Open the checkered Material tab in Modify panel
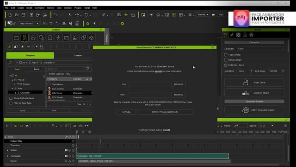The image size is (296, 167). click(239, 35)
